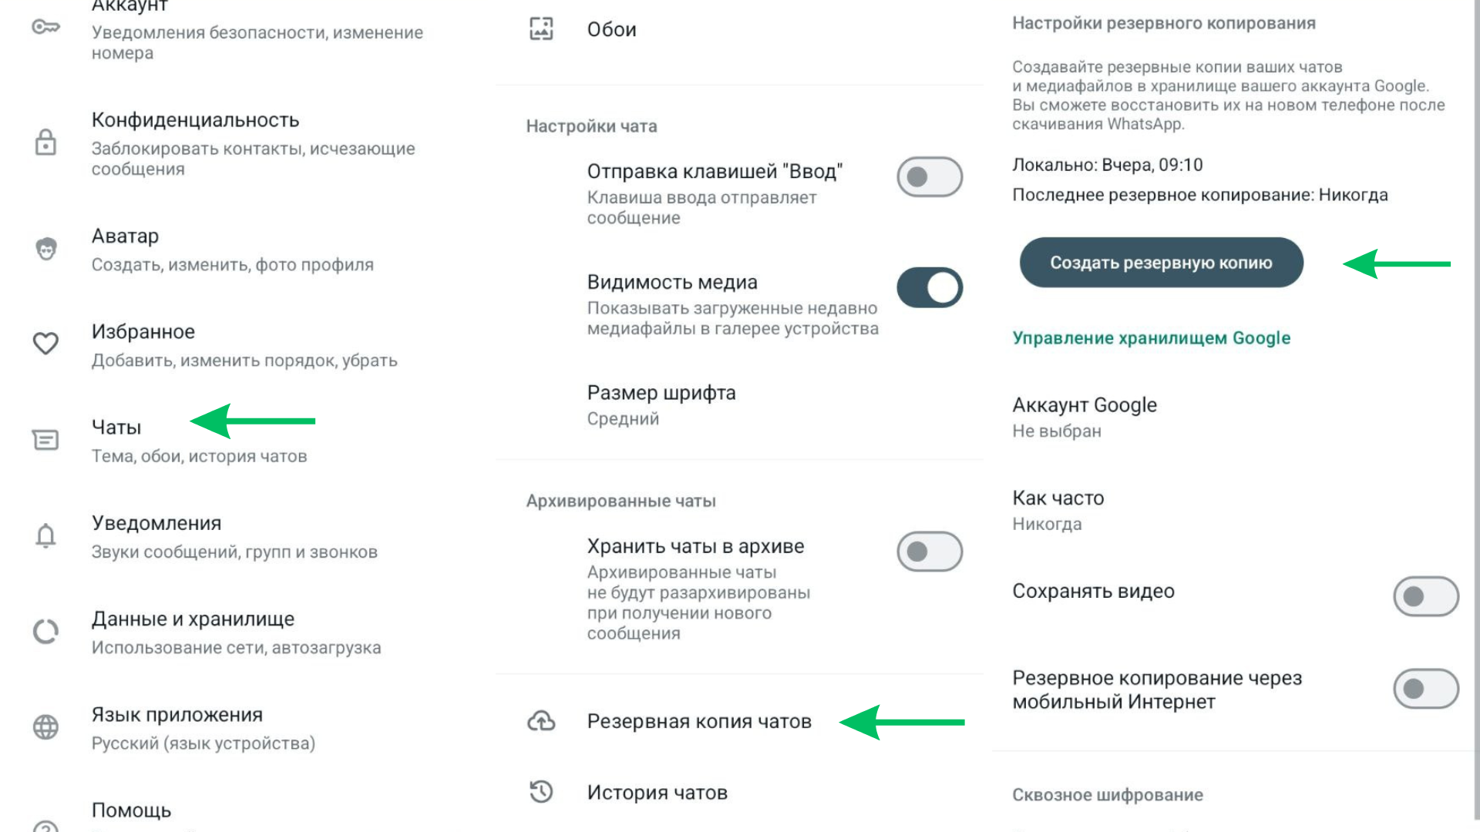Turn on the Сохранять видео switch

[x=1425, y=596]
